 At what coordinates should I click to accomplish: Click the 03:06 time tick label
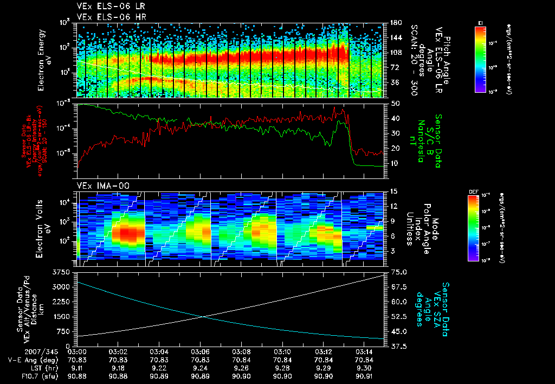point(201,352)
